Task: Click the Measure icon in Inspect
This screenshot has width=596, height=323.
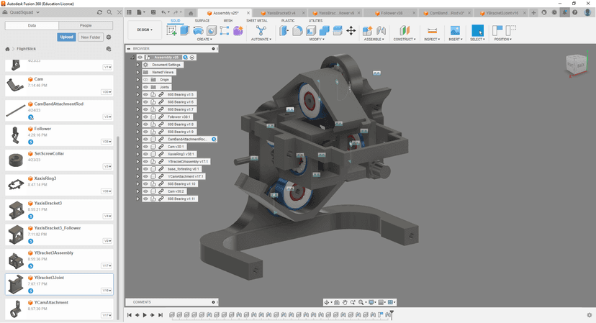Action: (x=432, y=31)
